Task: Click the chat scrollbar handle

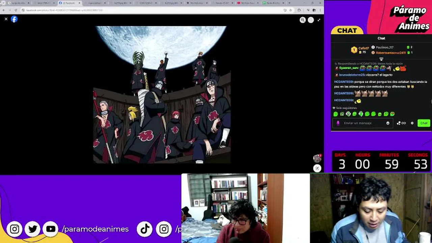Action: click(431, 101)
